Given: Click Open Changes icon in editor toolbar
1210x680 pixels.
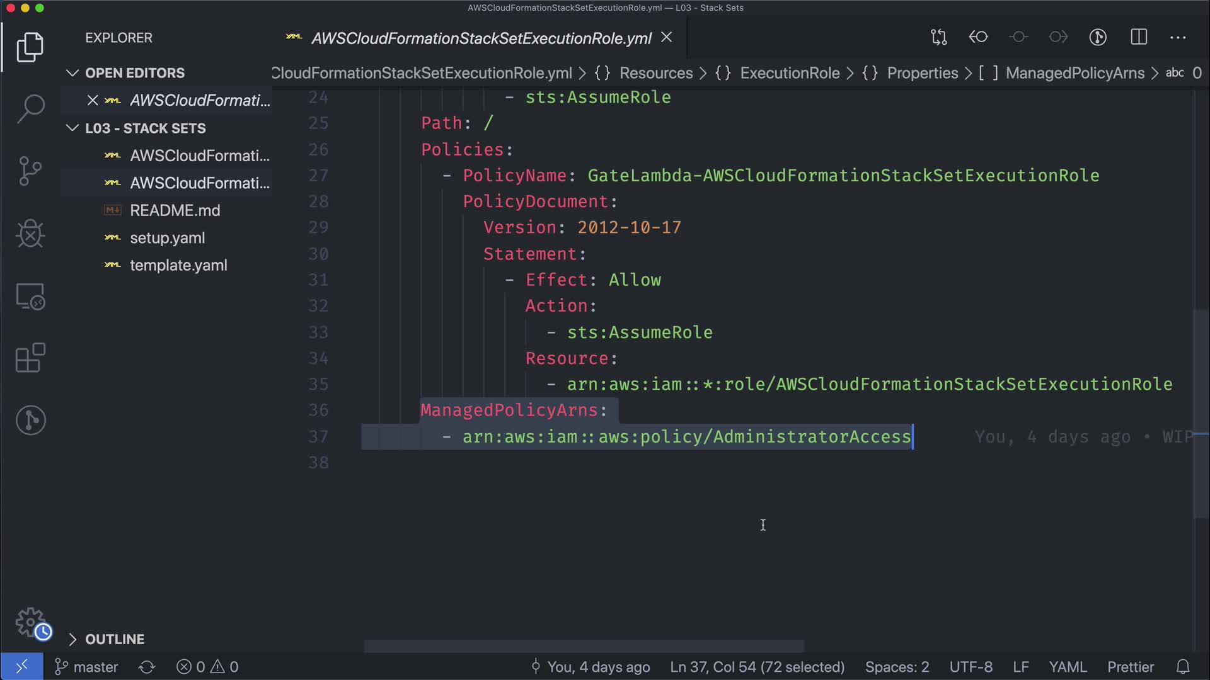Looking at the screenshot, I should (938, 37).
